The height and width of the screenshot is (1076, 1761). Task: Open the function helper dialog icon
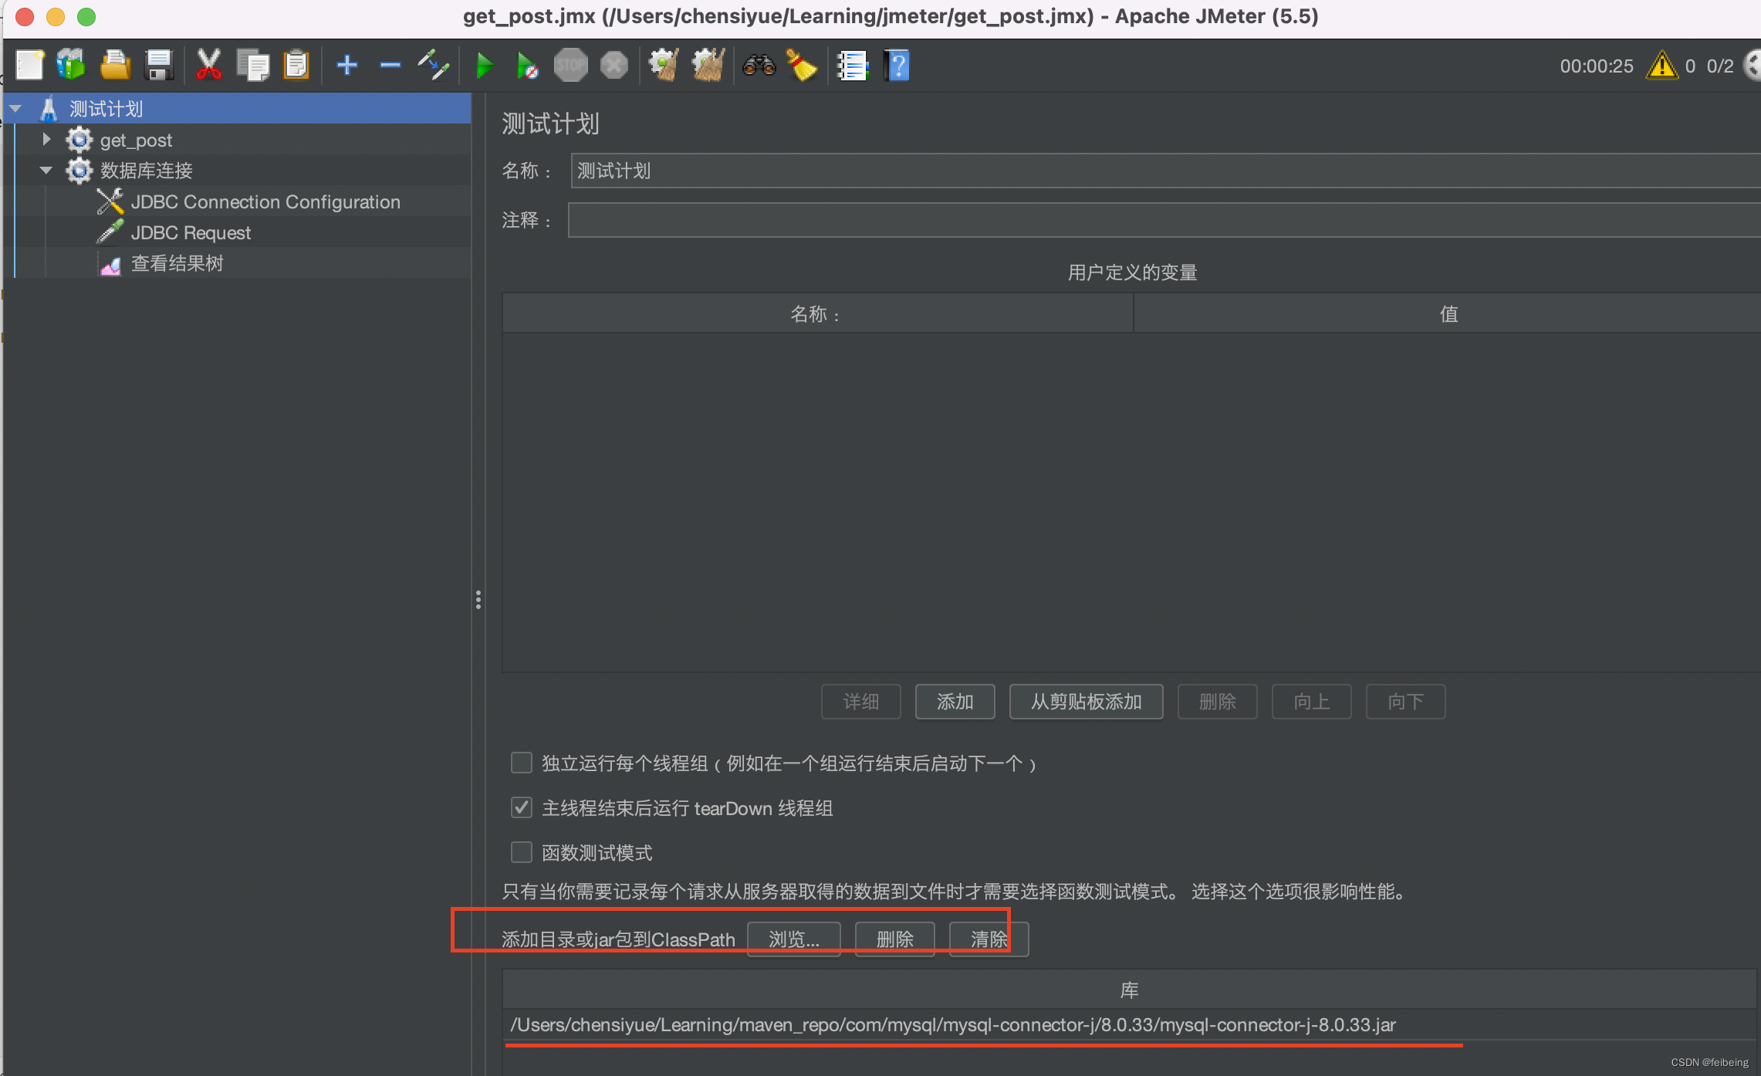853,66
